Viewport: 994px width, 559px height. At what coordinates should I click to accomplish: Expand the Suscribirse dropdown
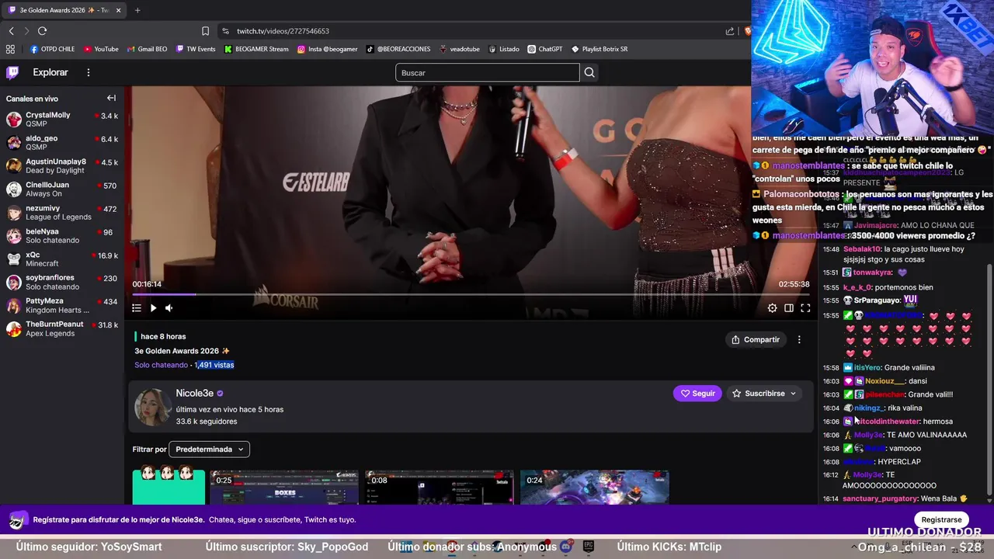point(765,394)
